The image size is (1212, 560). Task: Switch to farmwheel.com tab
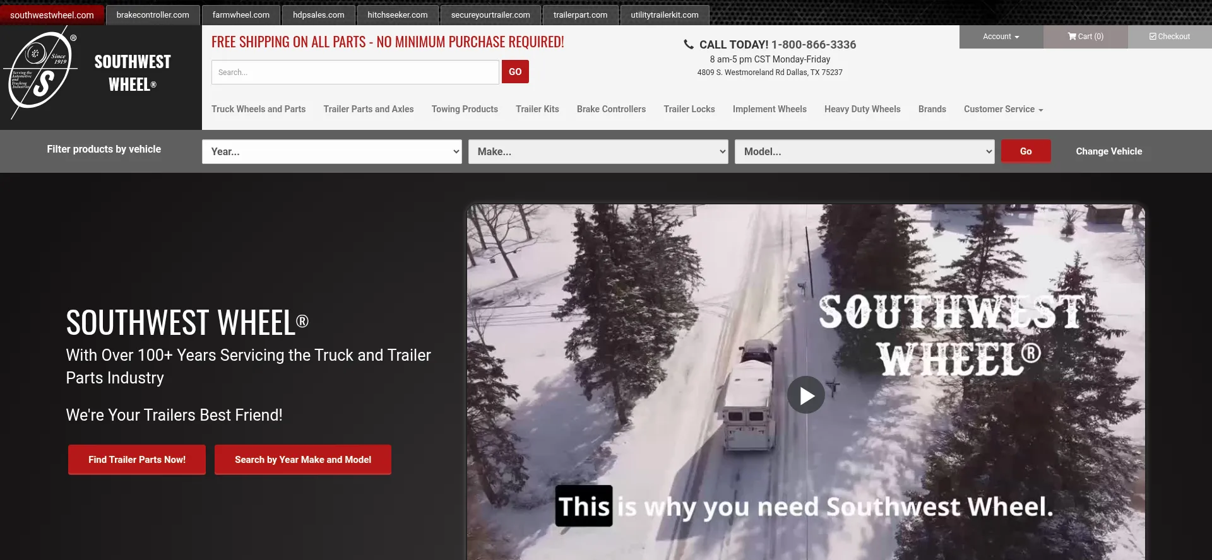[x=241, y=15]
